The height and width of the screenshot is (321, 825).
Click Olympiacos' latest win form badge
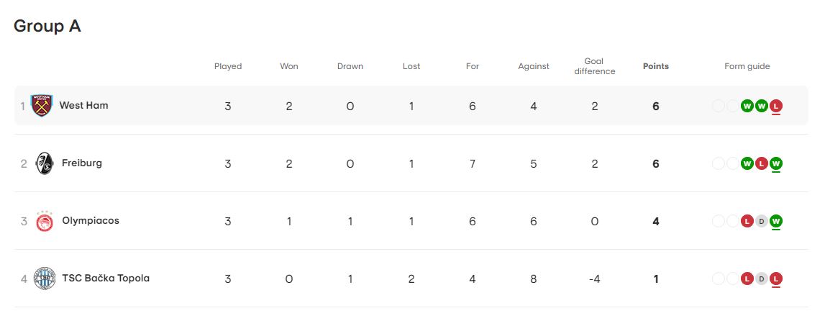click(x=775, y=221)
